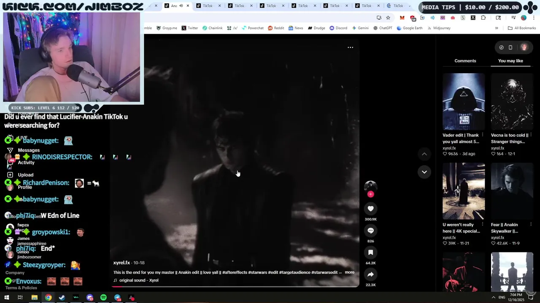This screenshot has height=303, width=540.
Task: Mute the active Anakin tab audio icon
Action: click(x=181, y=6)
